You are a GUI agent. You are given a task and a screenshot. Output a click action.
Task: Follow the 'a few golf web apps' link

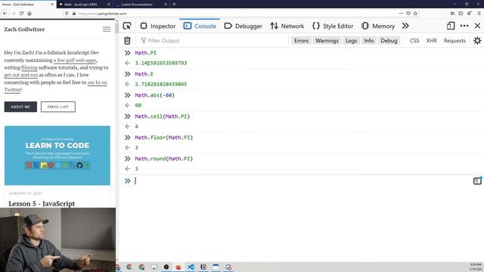[x=75, y=60]
